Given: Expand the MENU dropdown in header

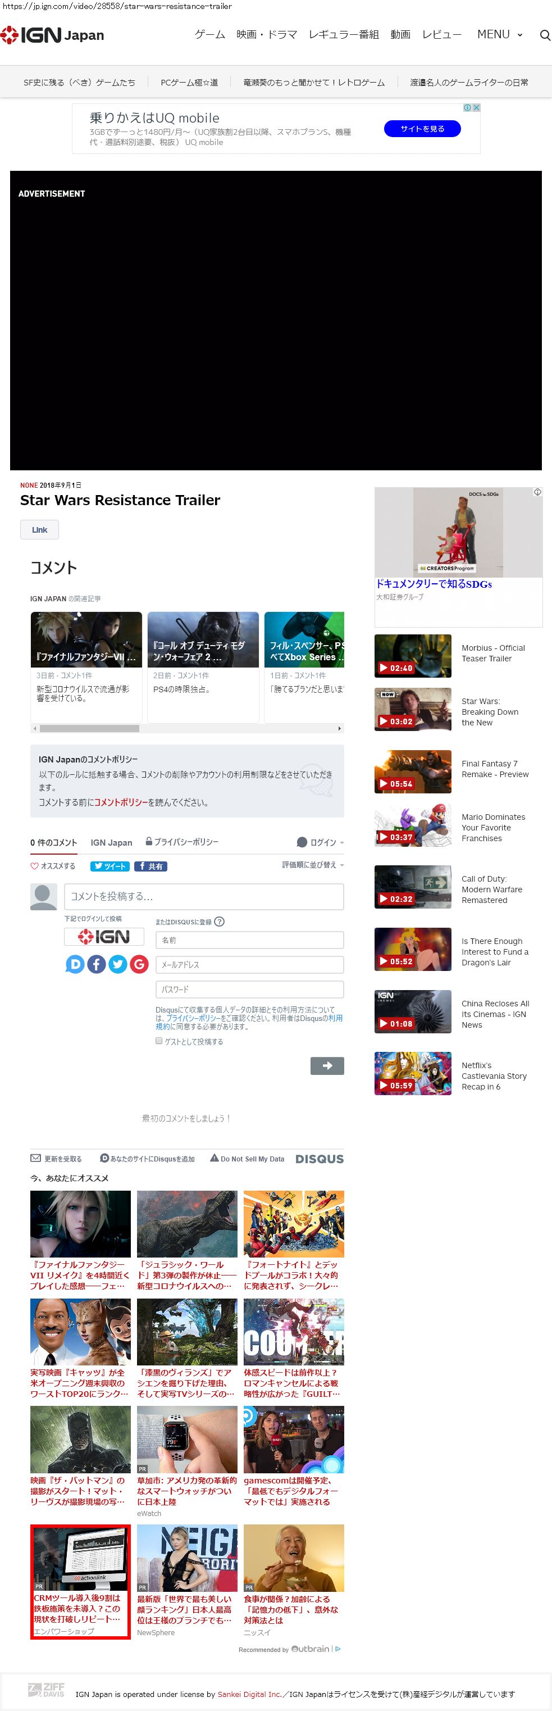Looking at the screenshot, I should coord(500,34).
